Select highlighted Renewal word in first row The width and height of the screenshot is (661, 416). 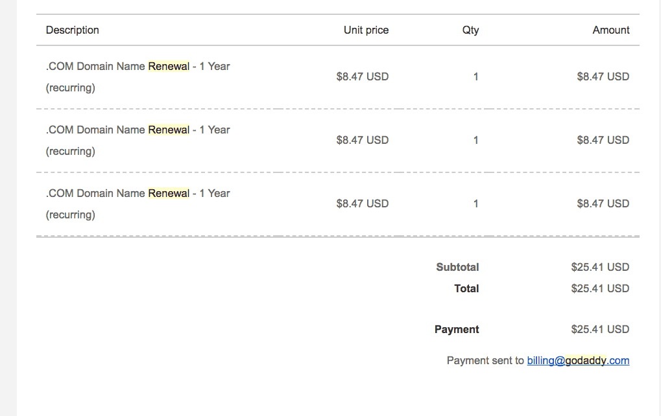pyautogui.click(x=169, y=67)
